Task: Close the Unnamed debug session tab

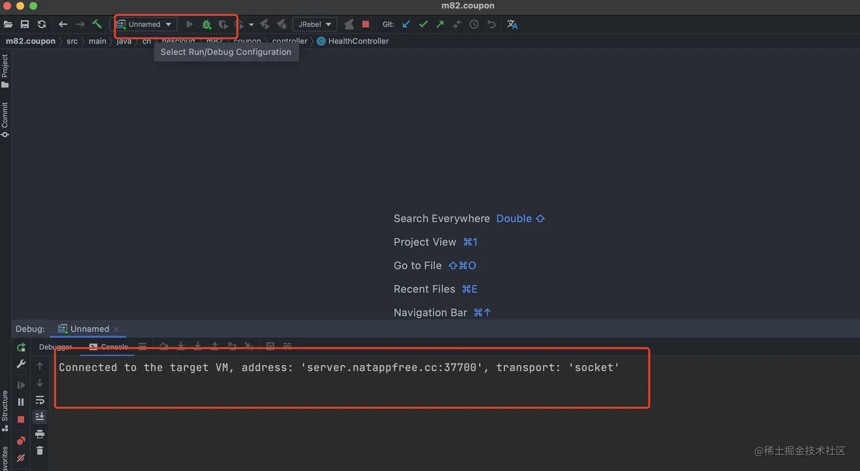Action: (117, 329)
